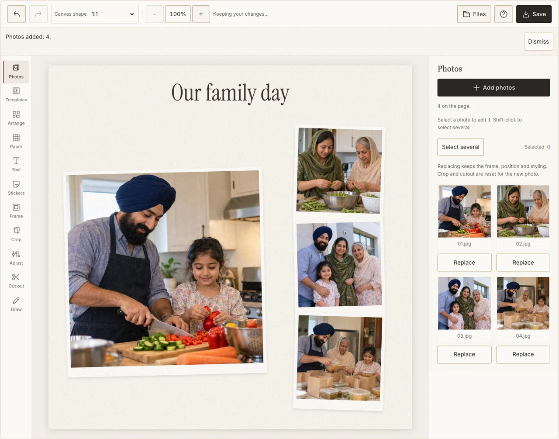
Task: Select the 02.jpg thumbnail in Photos panel
Action: coord(523,211)
